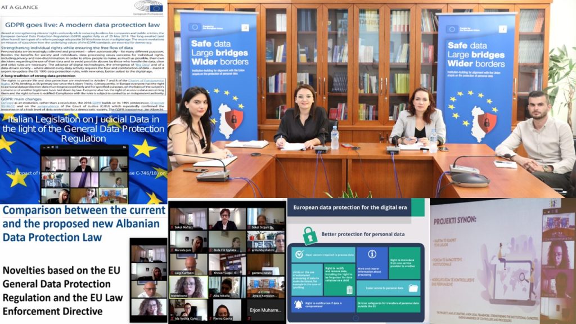Screen dimensions: 576x324
Task: Select the Monteleone participant video
Action: pos(188,286)
